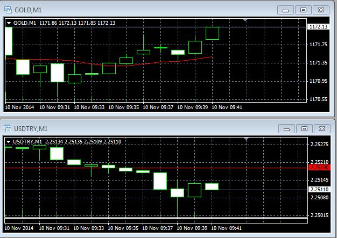This screenshot has width=337, height=238.
Task: Click the USDTRY price scale value 2.25080
Action: 319,198
